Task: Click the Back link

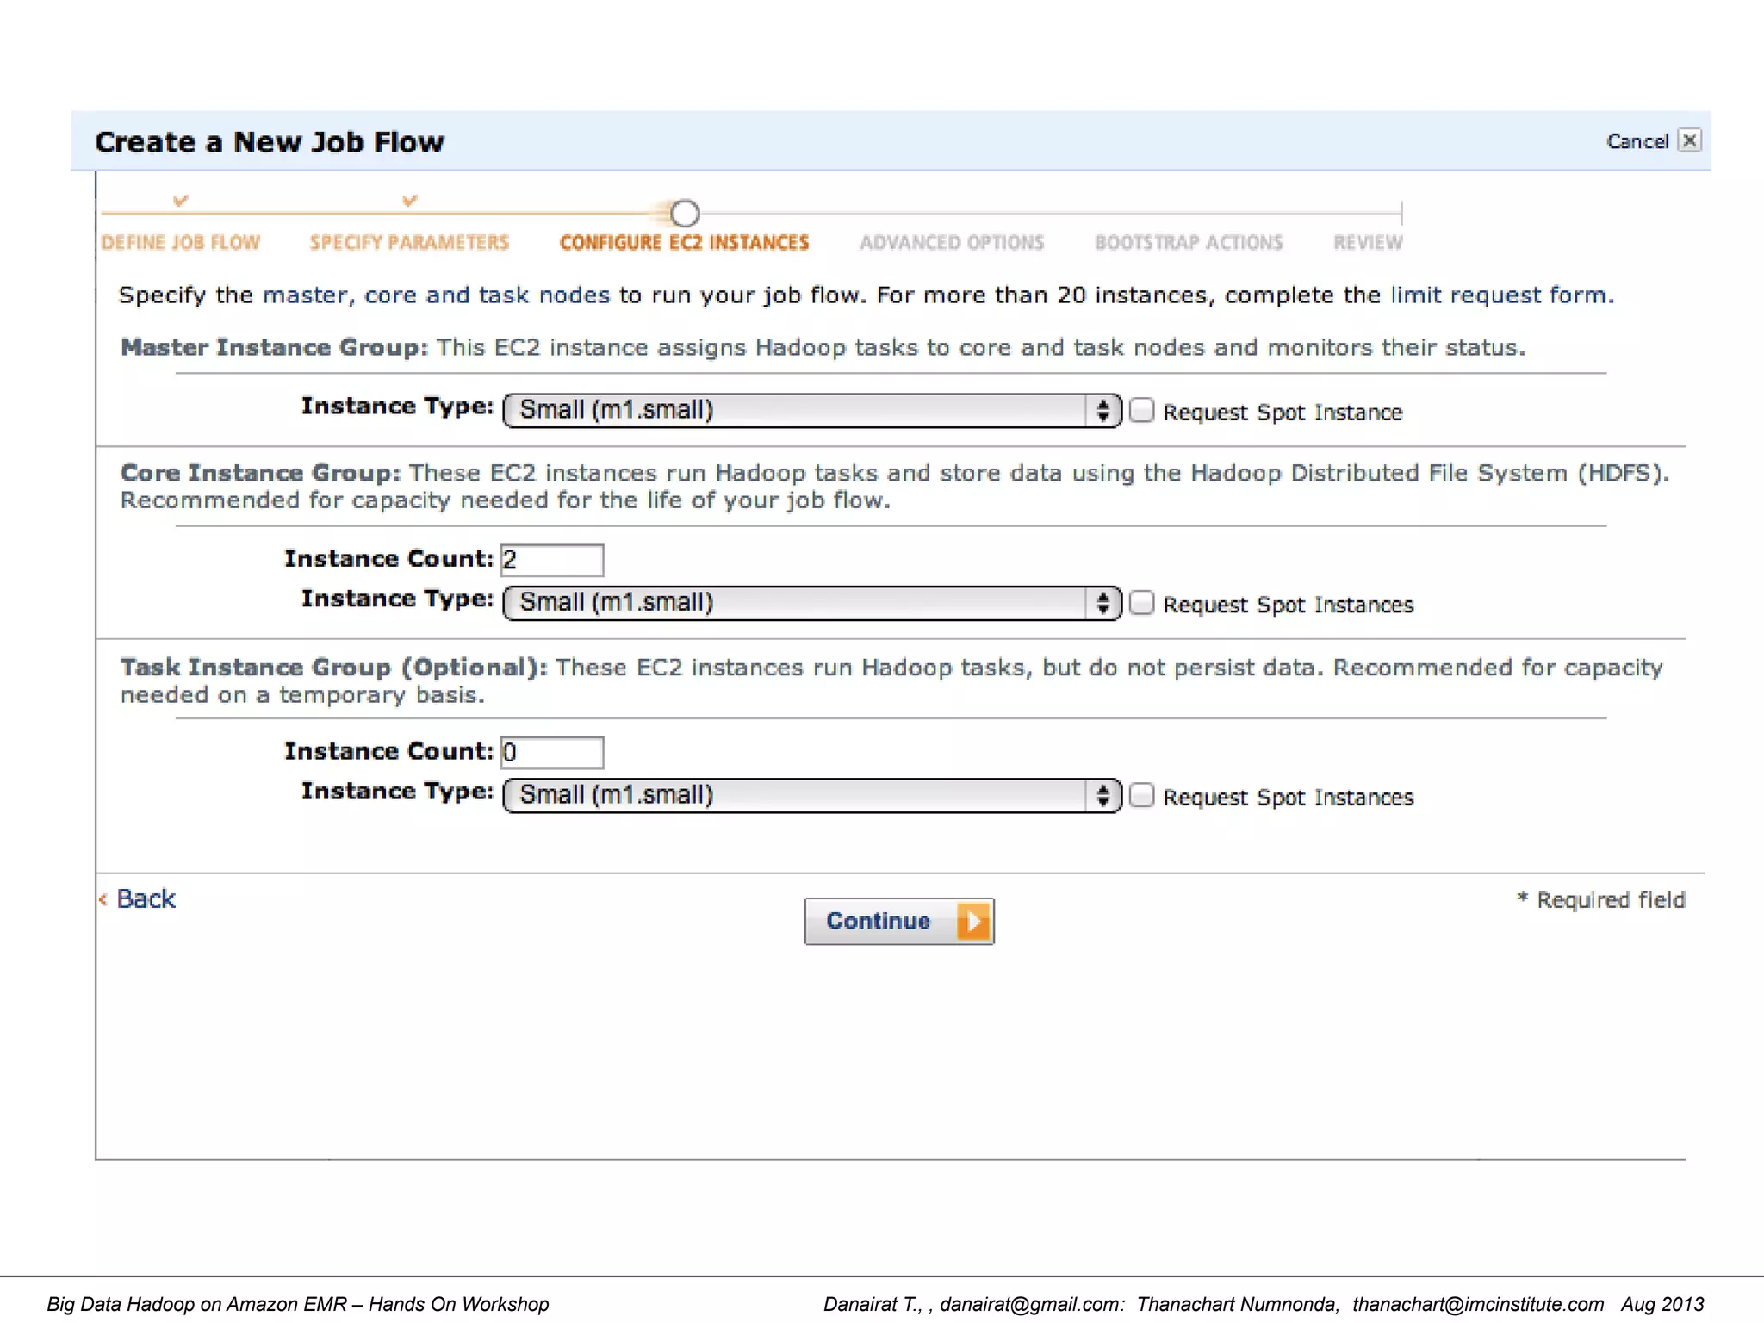Action: click(146, 899)
